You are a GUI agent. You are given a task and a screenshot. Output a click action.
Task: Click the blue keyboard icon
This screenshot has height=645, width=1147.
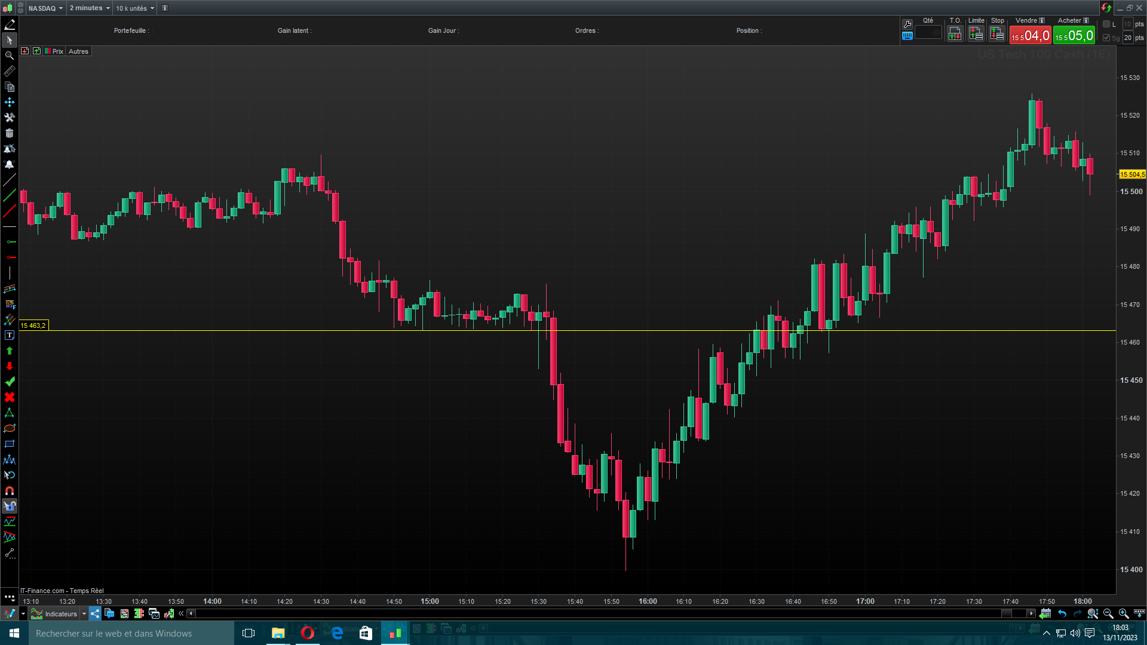tap(907, 36)
